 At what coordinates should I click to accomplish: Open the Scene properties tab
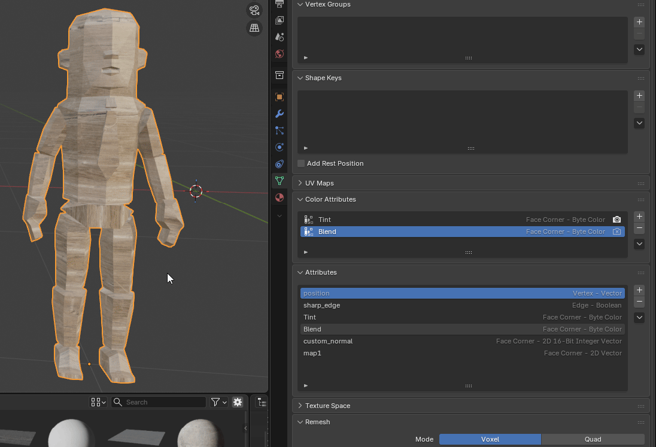[x=280, y=37]
